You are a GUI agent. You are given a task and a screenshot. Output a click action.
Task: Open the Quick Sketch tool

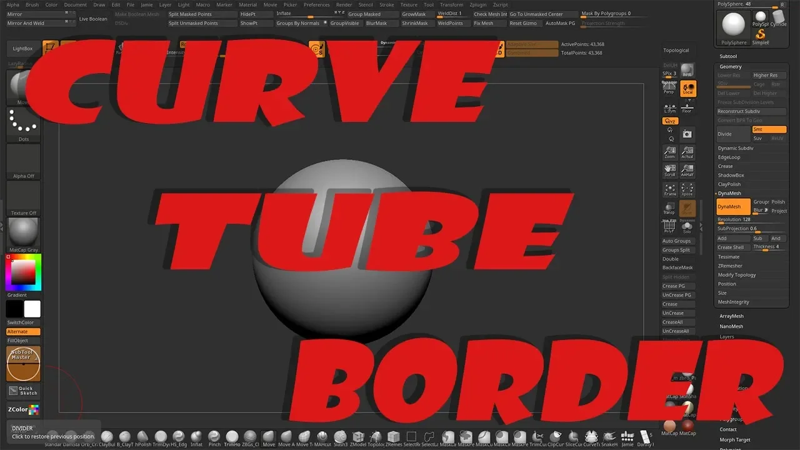pos(23,391)
